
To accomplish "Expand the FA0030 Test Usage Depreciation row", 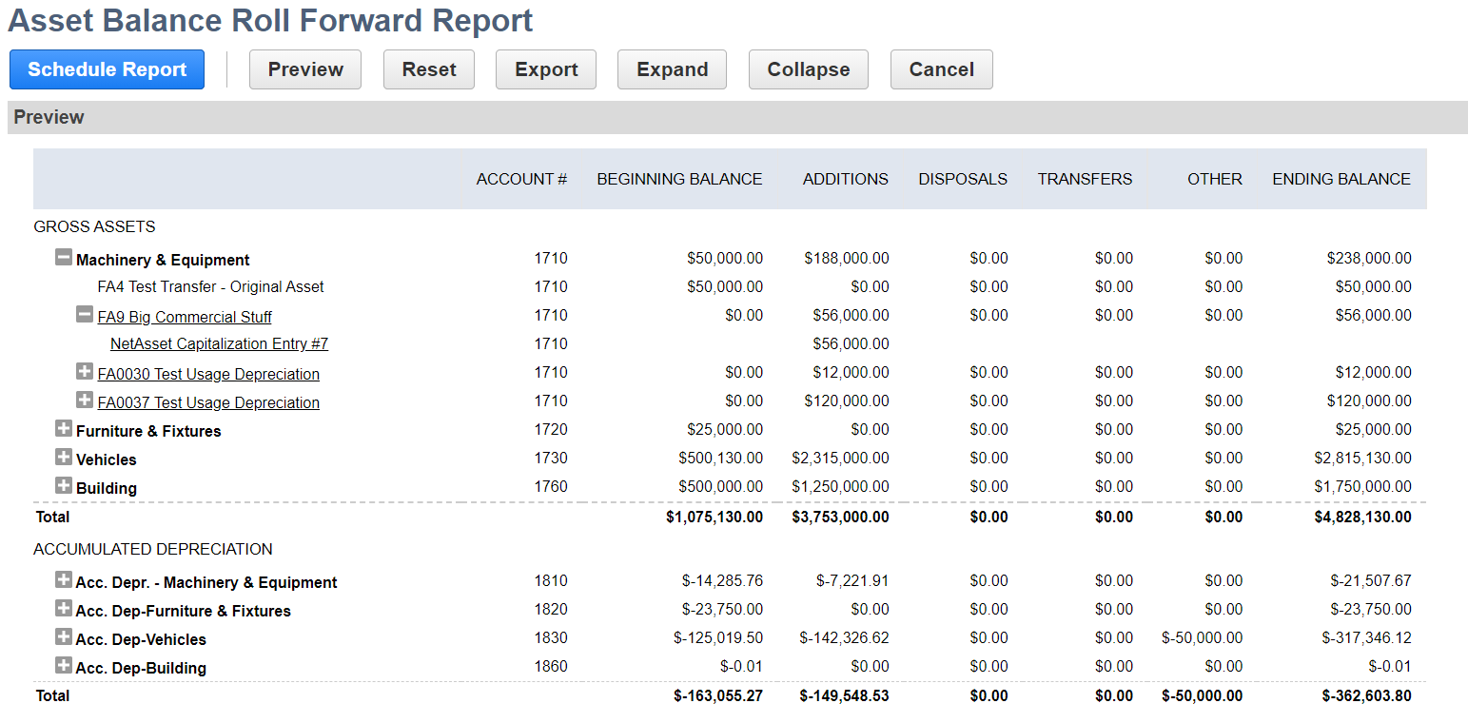I will [x=85, y=372].
